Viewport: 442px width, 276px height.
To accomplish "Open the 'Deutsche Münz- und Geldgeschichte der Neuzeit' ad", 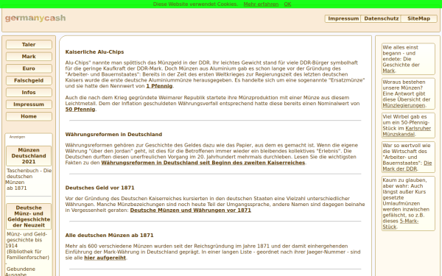I will (29, 216).
